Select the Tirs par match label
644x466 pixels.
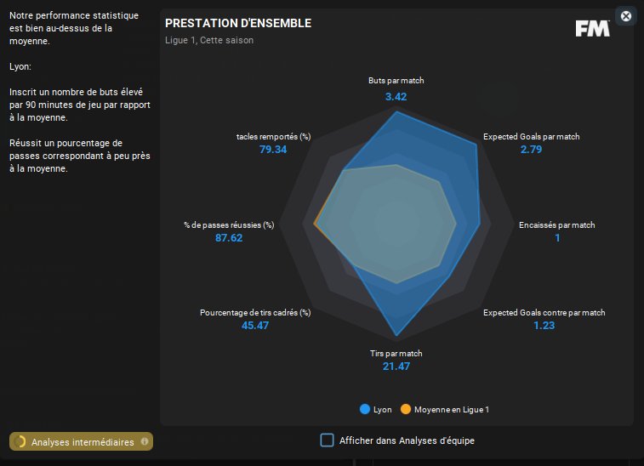[396, 354]
